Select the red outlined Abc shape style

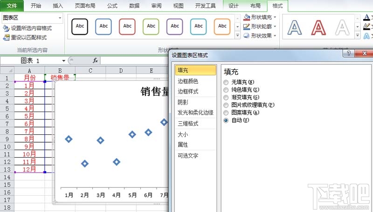pos(127,26)
